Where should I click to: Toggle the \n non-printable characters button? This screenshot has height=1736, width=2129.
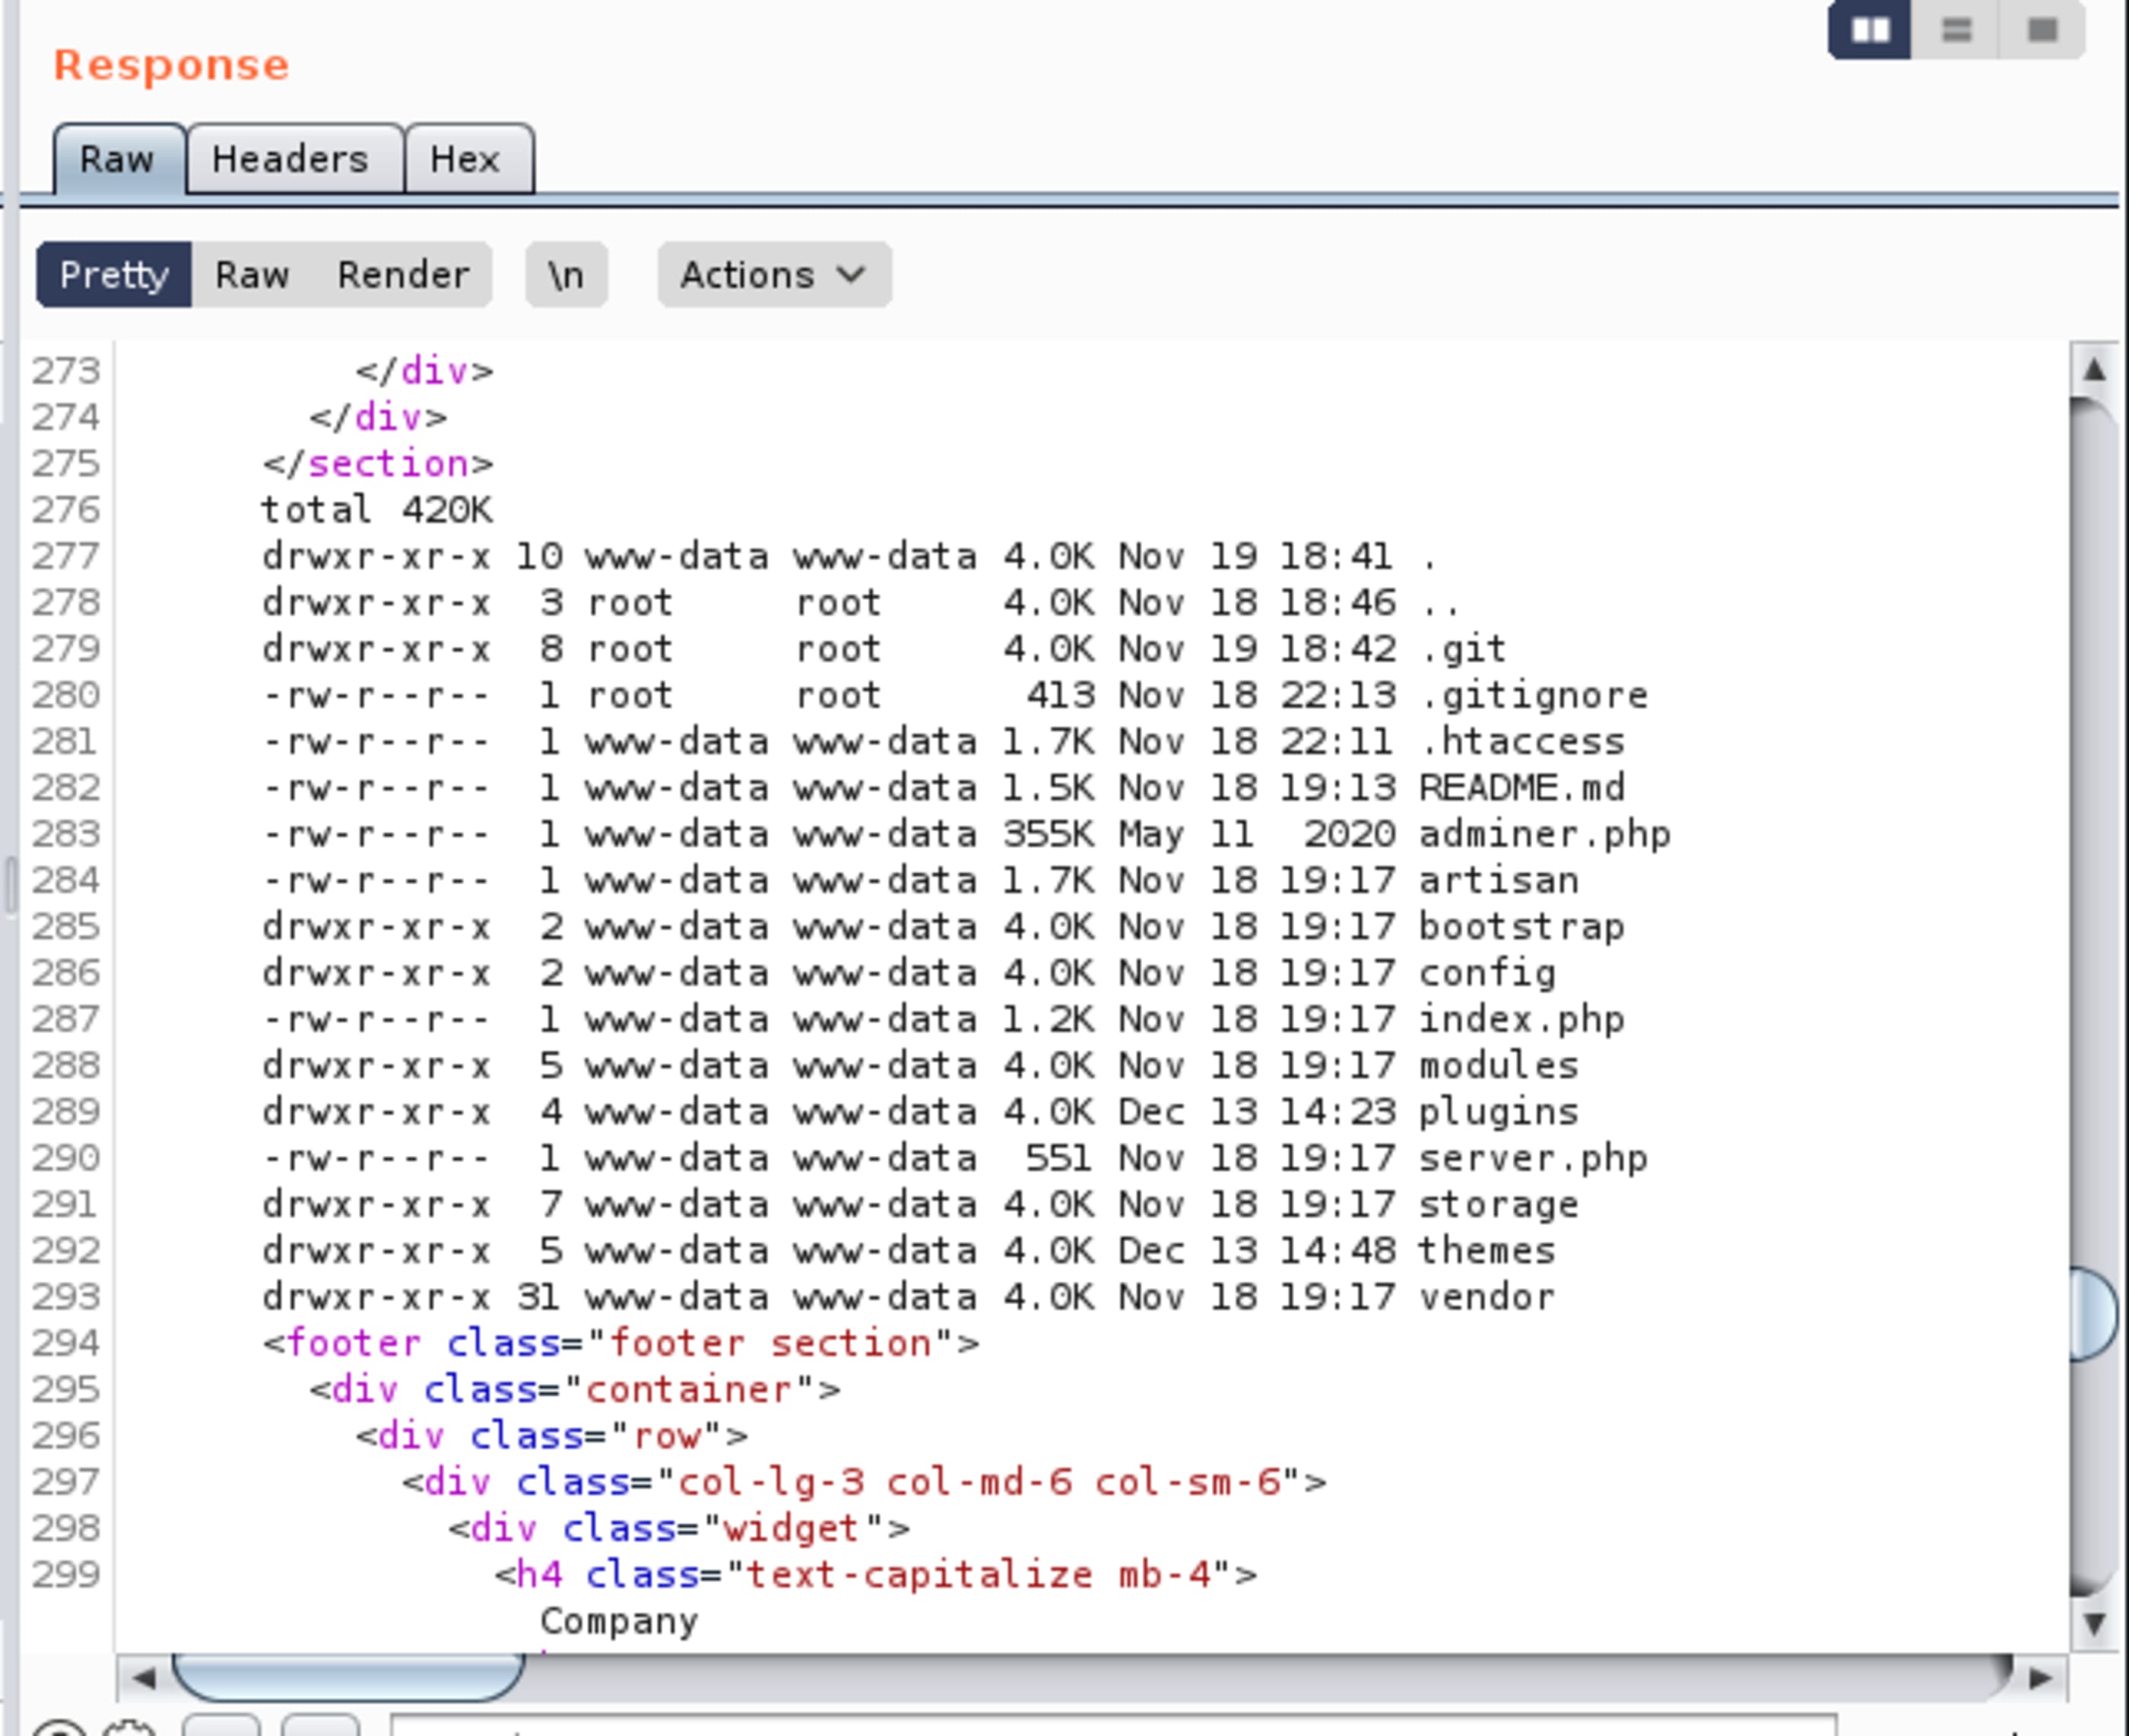(566, 275)
